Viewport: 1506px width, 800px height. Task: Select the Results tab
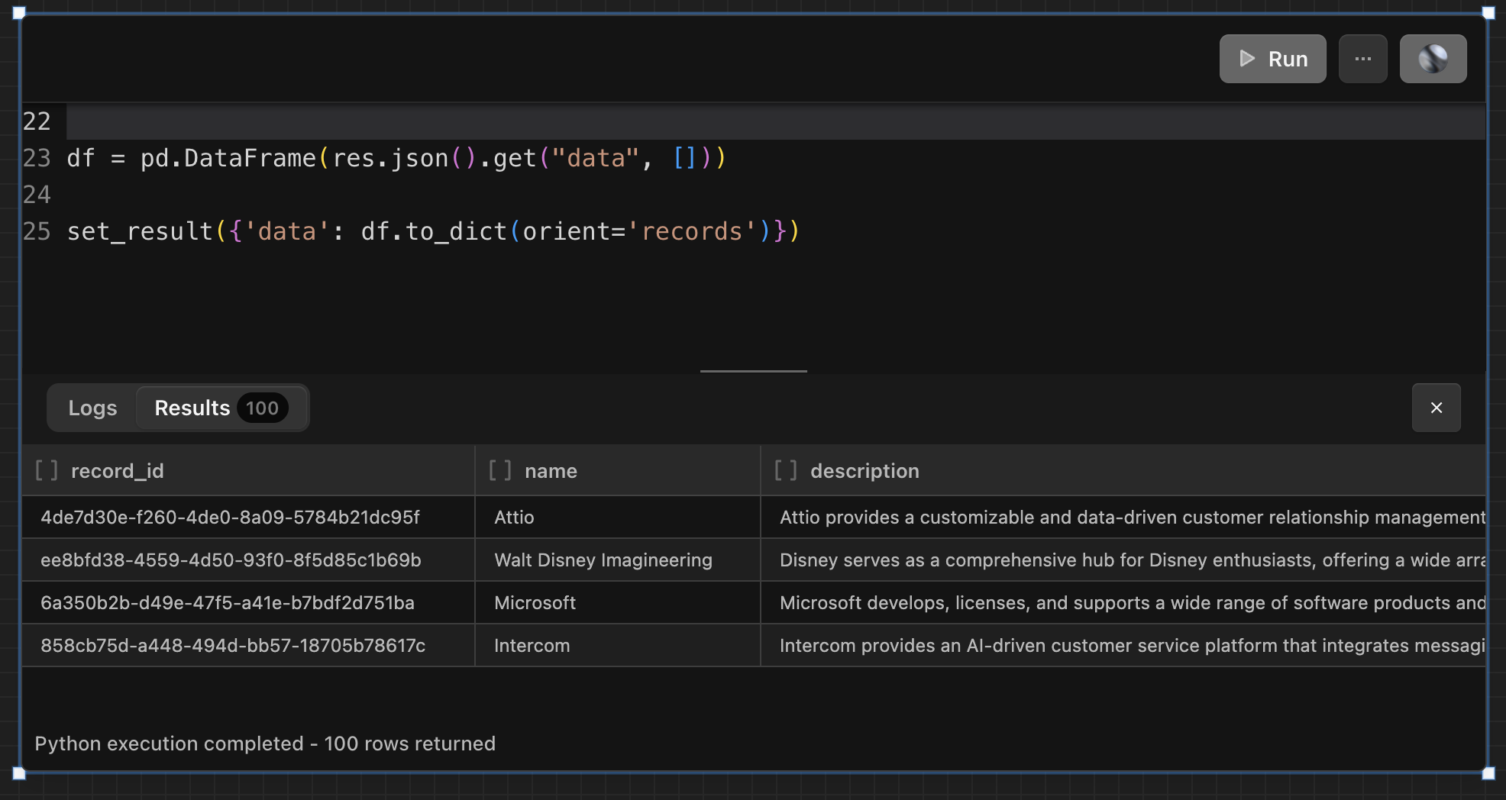221,408
